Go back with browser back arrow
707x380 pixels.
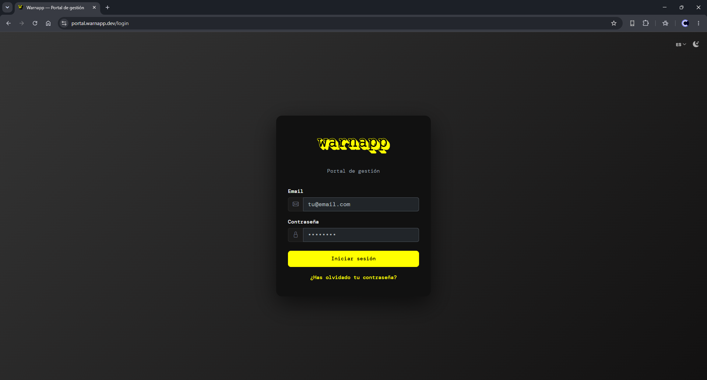[8, 23]
